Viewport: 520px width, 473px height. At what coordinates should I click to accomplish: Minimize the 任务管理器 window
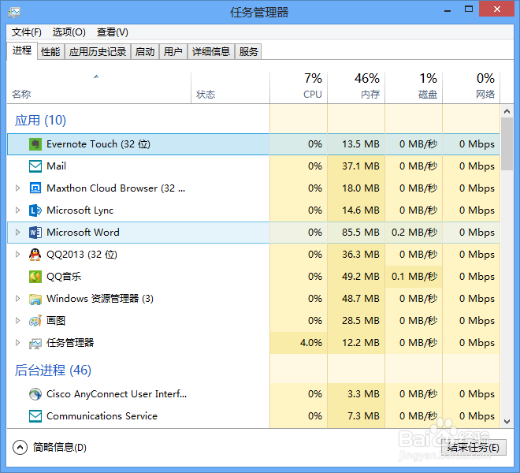(x=448, y=10)
